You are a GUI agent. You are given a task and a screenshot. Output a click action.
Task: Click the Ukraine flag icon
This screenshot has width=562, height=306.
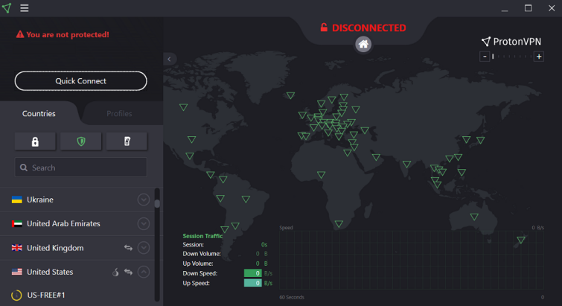pyautogui.click(x=17, y=200)
